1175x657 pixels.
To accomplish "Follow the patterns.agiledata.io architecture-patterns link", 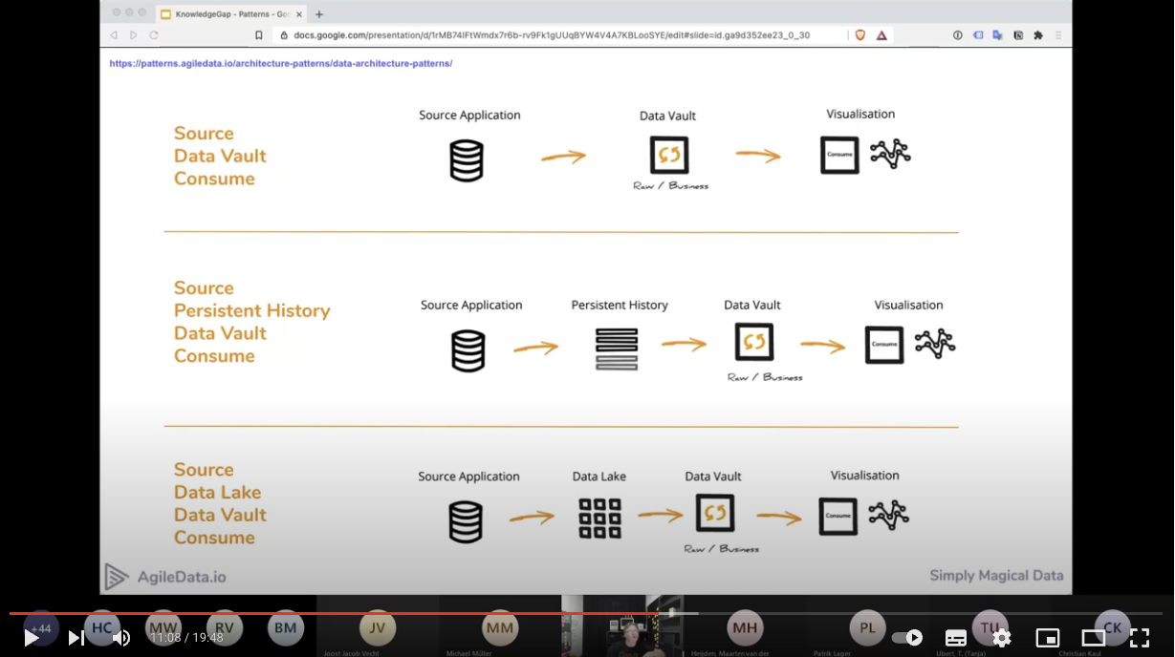I will pos(280,63).
